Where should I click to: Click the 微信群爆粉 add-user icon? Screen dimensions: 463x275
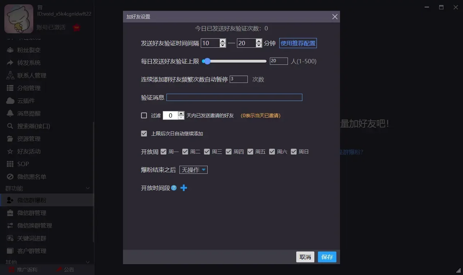[x=10, y=200]
